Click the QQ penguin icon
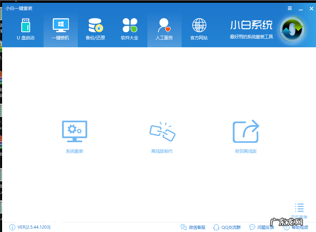 click(216, 227)
